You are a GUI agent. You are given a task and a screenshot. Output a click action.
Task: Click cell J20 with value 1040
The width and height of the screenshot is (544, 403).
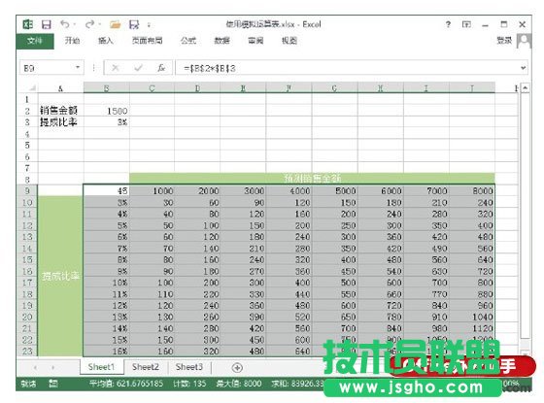click(x=472, y=317)
